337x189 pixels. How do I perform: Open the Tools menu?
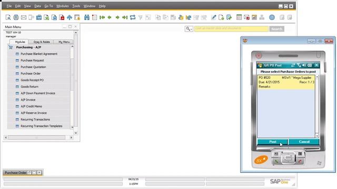76,6
